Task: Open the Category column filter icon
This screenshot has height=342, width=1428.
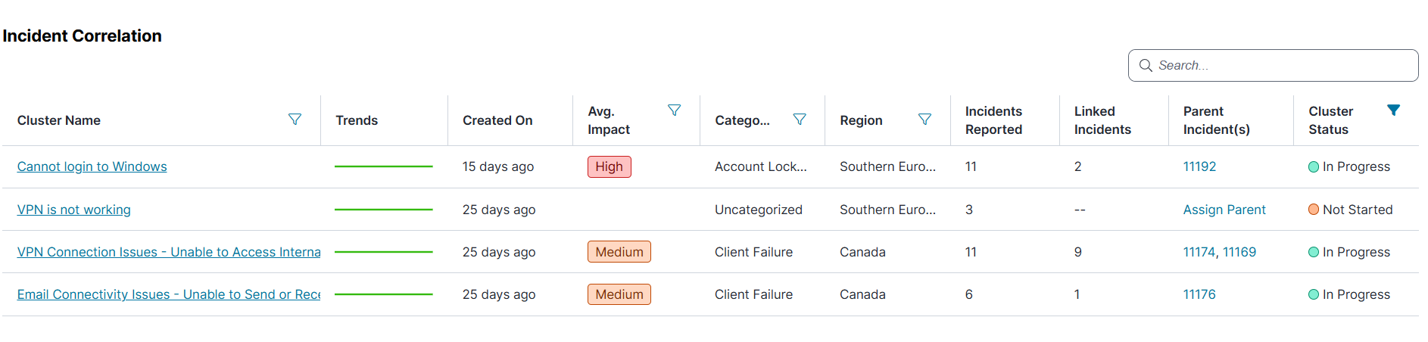Action: [799, 120]
